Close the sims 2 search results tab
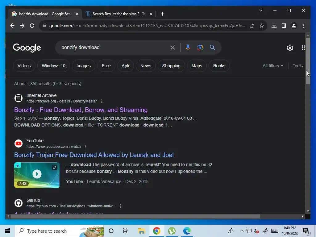Screen dimensions: 316x237 [x=151, y=14]
